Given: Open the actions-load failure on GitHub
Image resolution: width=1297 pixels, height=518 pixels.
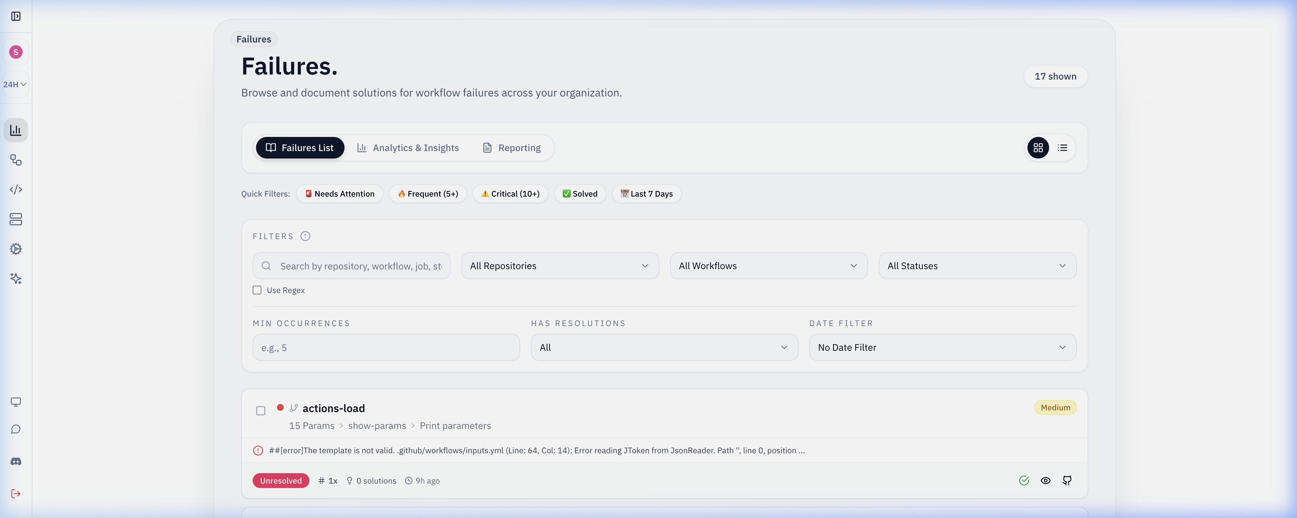Looking at the screenshot, I should (1067, 480).
